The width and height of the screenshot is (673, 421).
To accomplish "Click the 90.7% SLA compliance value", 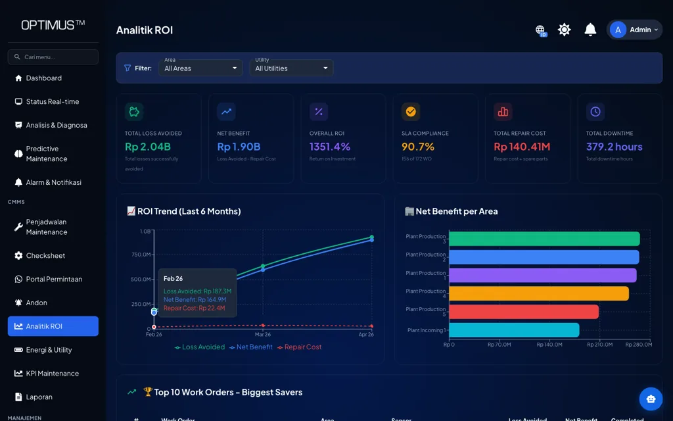I will pyautogui.click(x=418, y=147).
